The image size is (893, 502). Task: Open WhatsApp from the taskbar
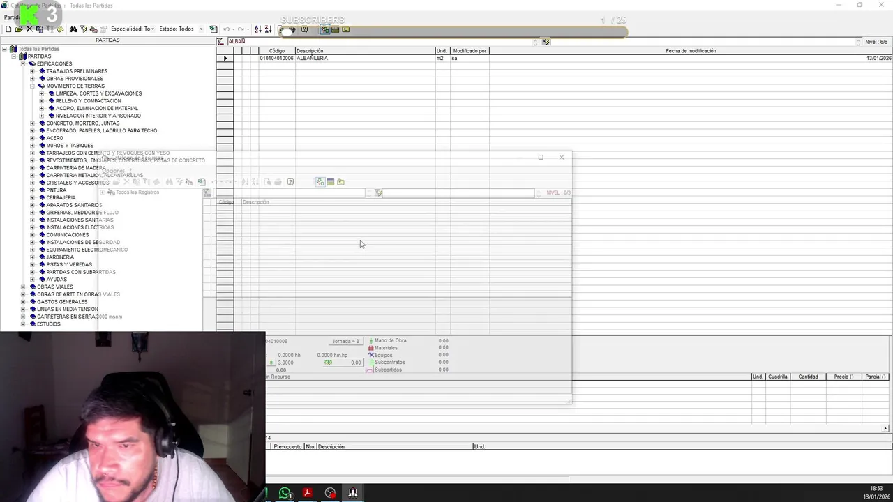pos(285,494)
